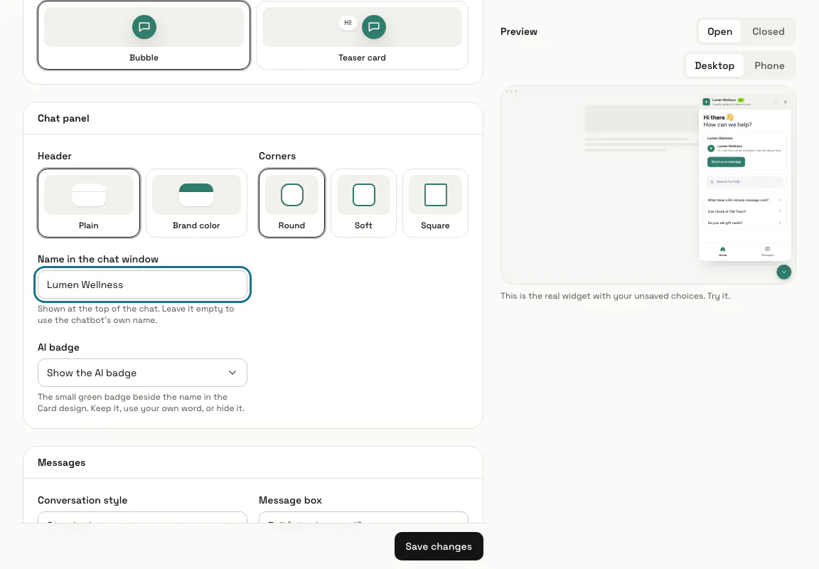This screenshot has height=569, width=819.
Task: Close the preview chat widget with X
Action: 785,102
